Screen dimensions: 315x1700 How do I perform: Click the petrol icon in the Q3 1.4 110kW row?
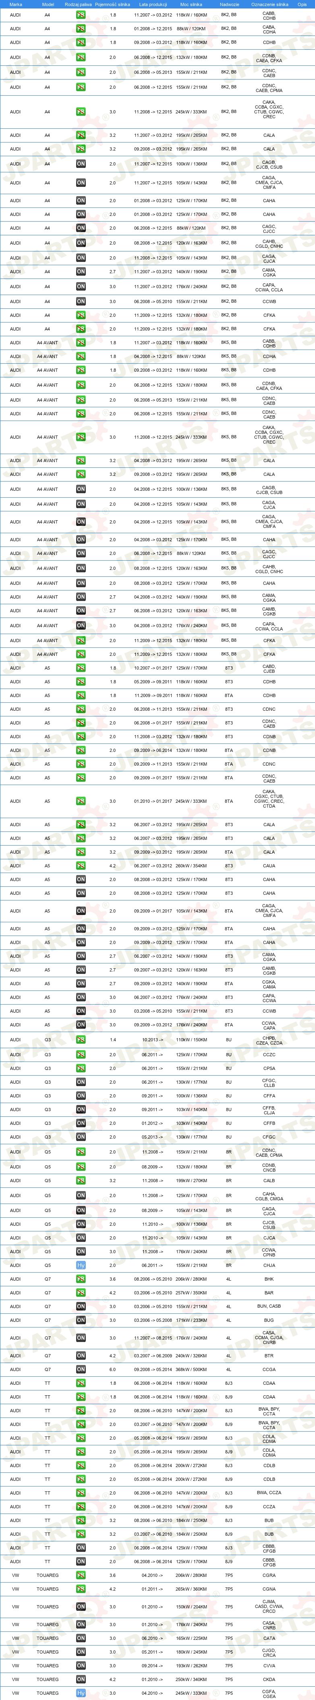[81, 1039]
